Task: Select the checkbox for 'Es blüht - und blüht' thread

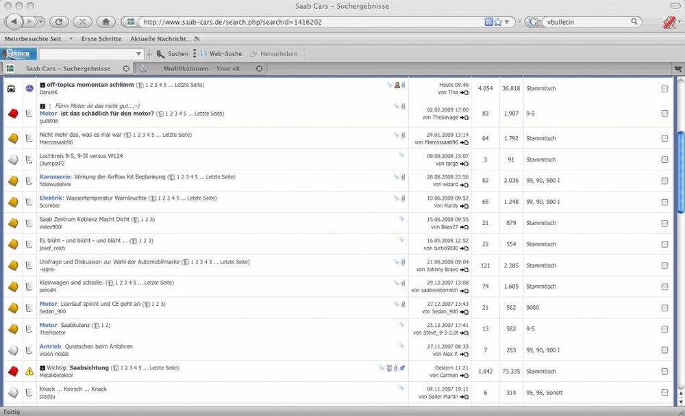Action: pos(664,244)
